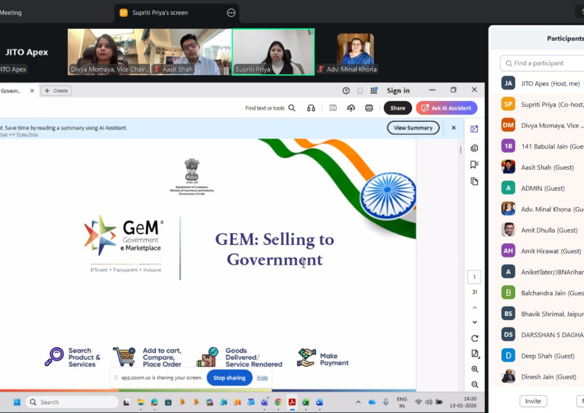584x413 pixels.
Task: Open the comments panel icon
Action: [x=474, y=148]
